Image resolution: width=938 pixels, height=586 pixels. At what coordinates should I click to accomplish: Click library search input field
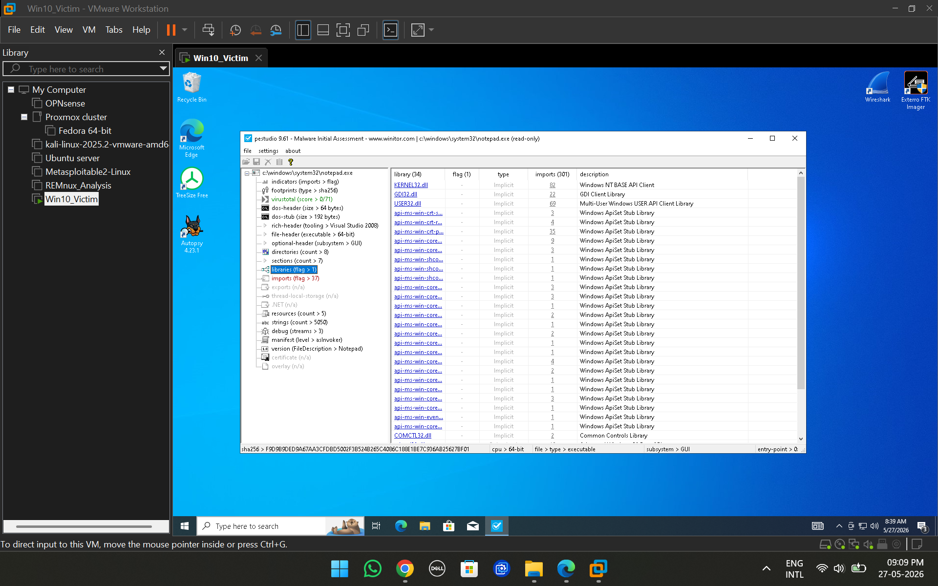click(87, 69)
